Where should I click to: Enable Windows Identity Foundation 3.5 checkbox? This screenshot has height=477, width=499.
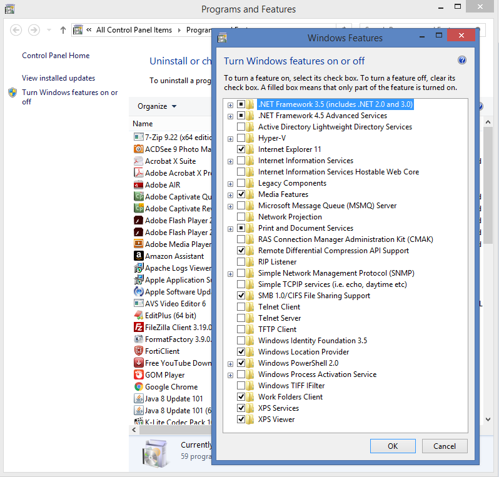tap(241, 340)
